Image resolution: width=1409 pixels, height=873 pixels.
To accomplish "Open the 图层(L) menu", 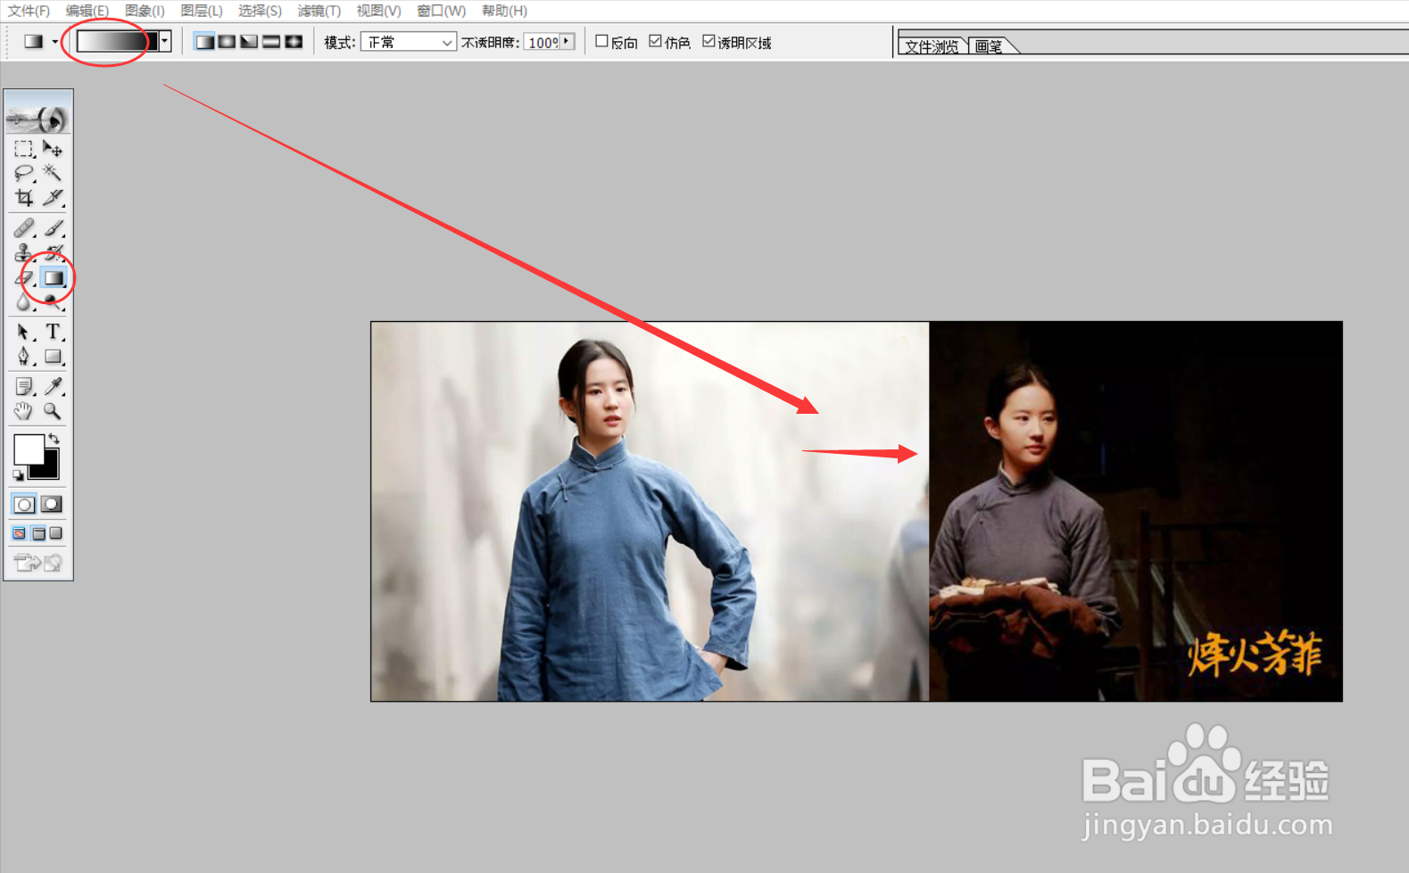I will point(202,11).
